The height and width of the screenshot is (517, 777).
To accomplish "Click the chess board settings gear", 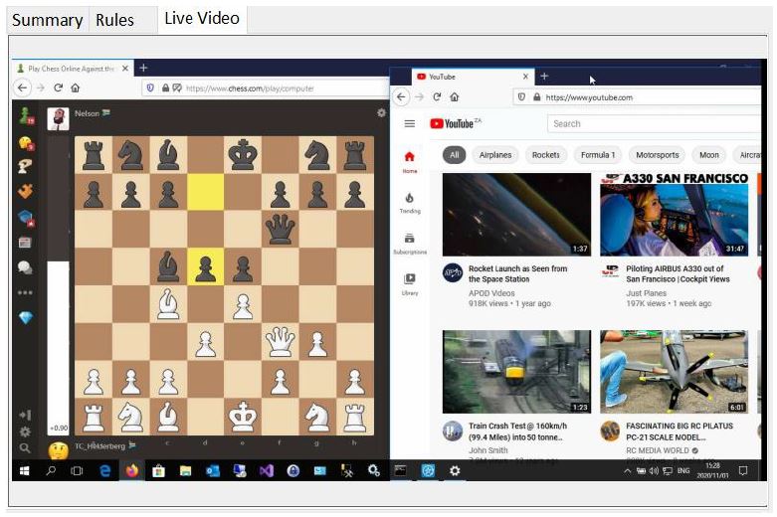I will click(x=381, y=113).
